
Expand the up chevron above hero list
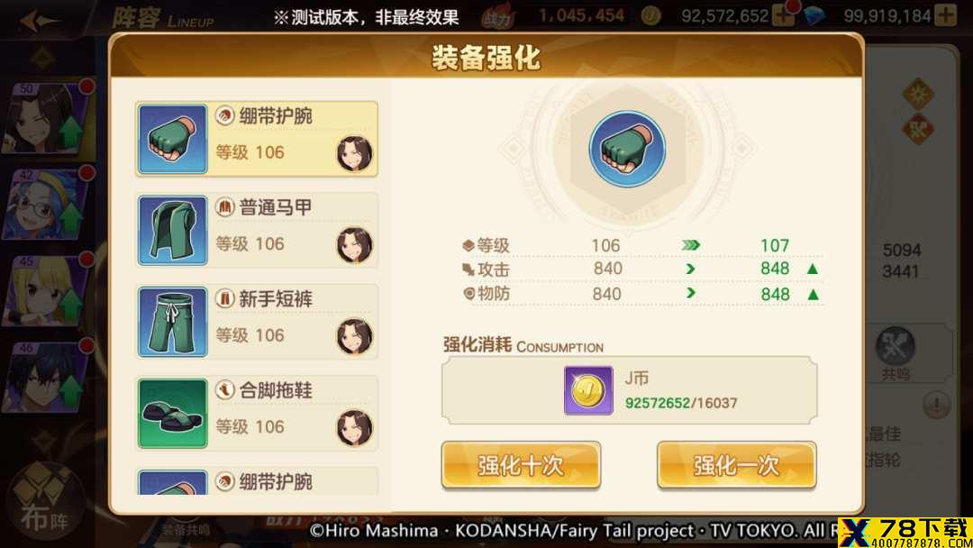(42, 59)
